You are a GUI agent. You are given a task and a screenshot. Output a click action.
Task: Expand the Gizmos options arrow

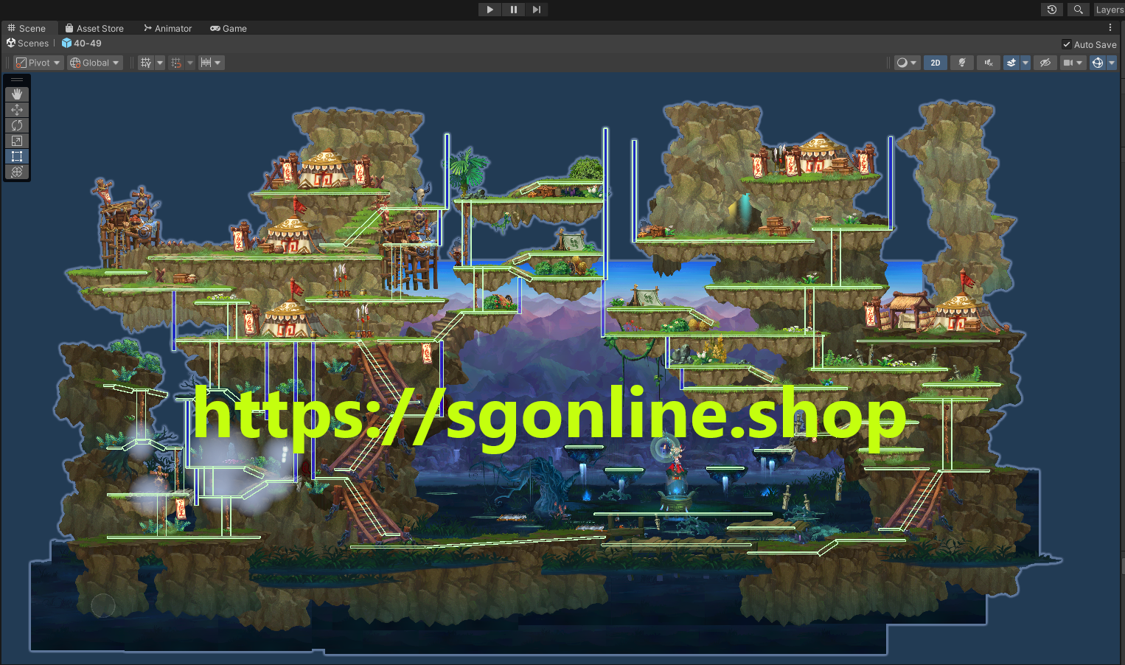(1112, 63)
